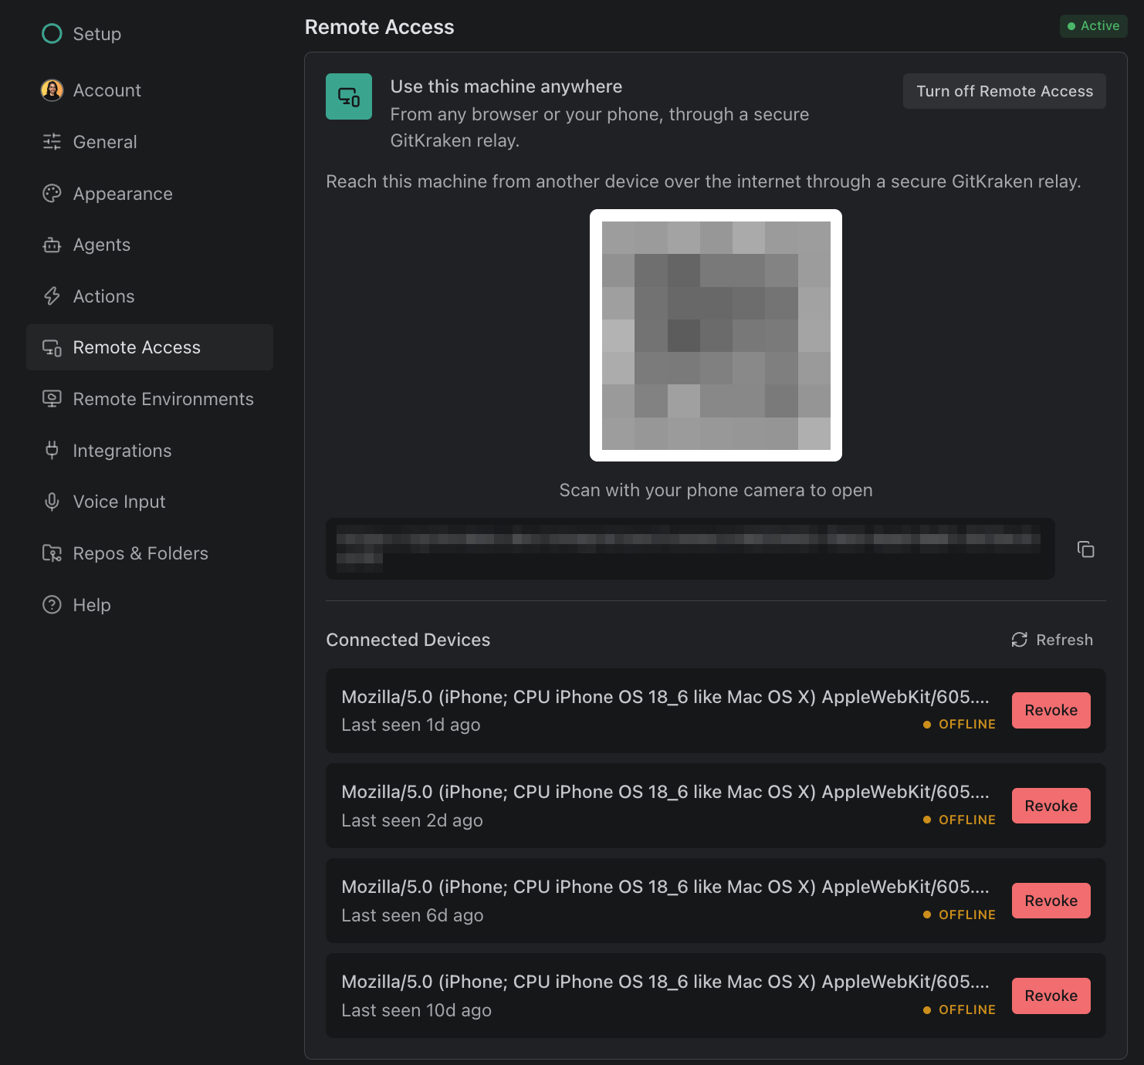Copy the remote access link

(x=1085, y=549)
